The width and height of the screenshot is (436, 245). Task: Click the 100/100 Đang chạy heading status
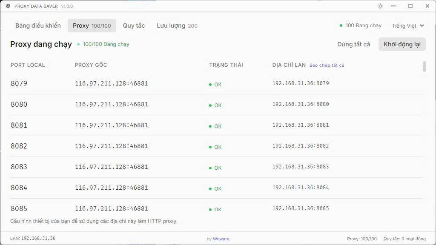click(103, 44)
